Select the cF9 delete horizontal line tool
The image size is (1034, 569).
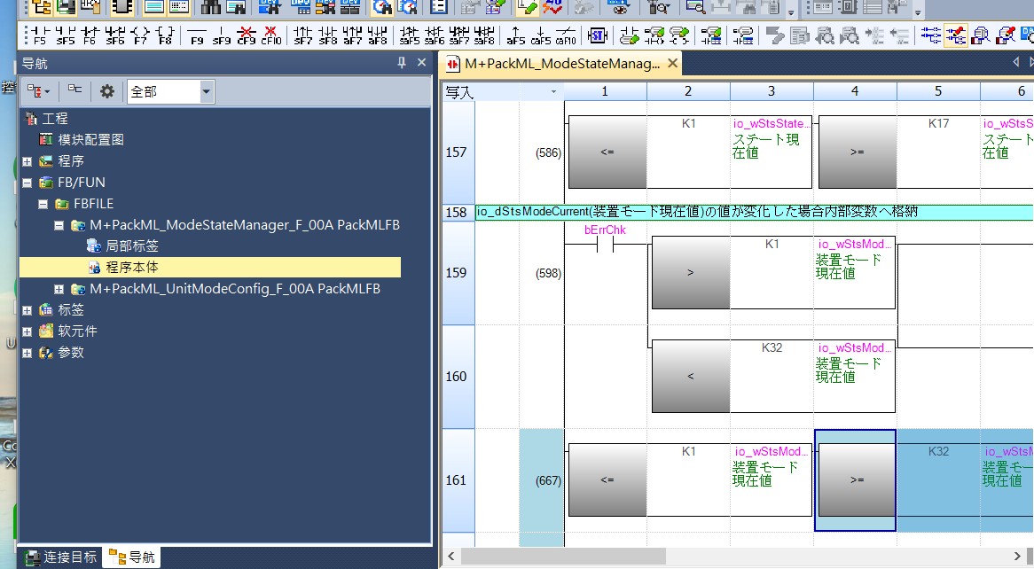247,35
